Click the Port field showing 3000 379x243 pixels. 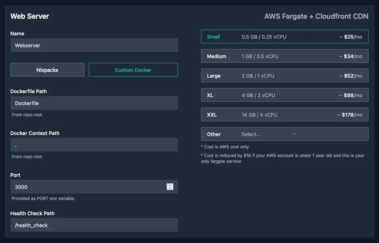click(87, 187)
